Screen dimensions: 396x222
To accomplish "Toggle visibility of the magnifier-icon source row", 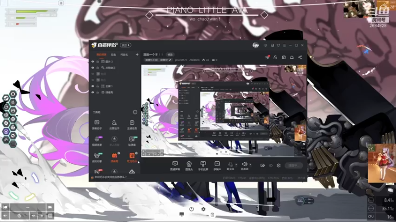I will click(x=93, y=68).
